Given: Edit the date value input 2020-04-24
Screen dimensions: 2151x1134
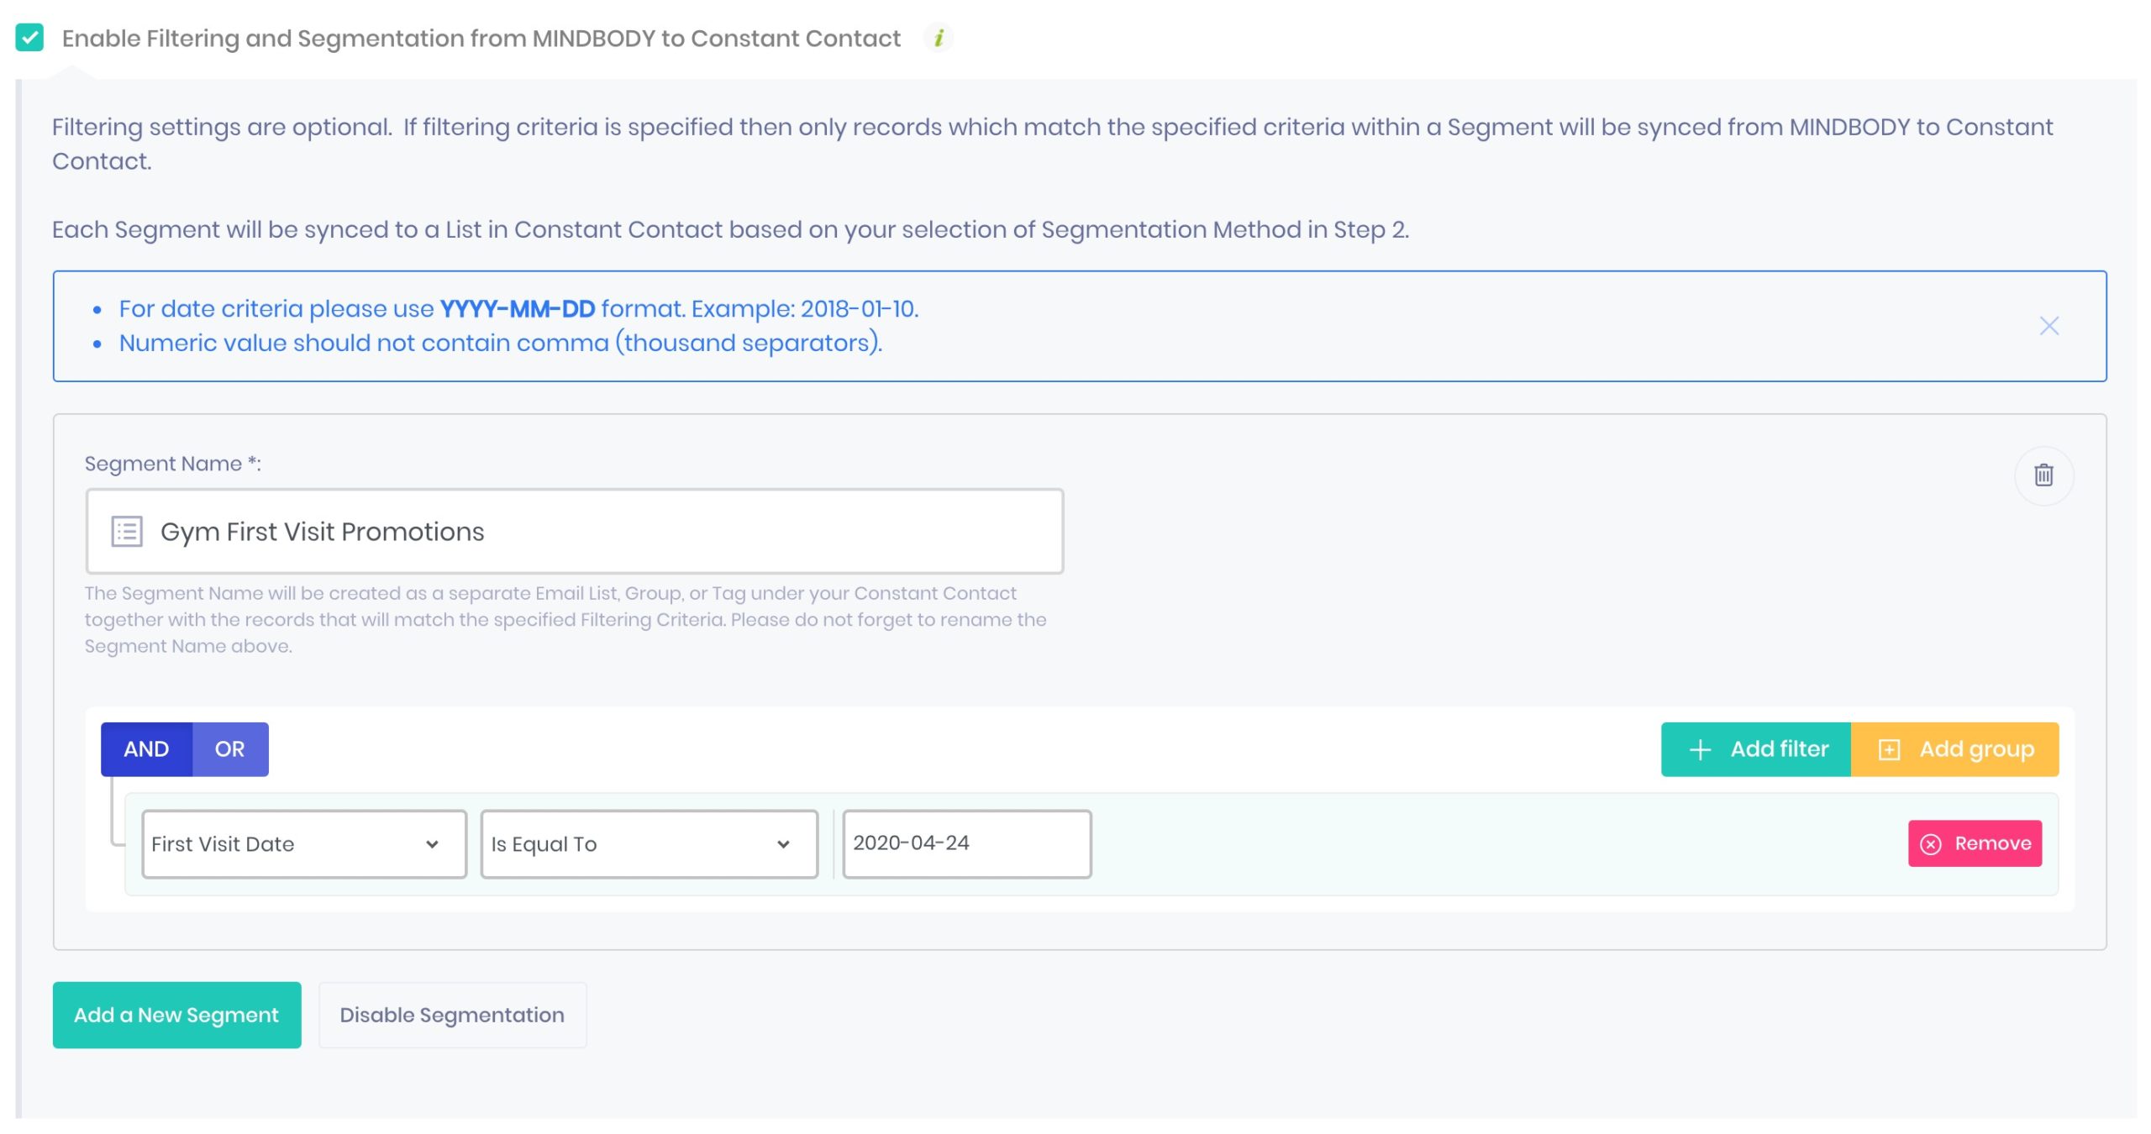Looking at the screenshot, I should 967,843.
